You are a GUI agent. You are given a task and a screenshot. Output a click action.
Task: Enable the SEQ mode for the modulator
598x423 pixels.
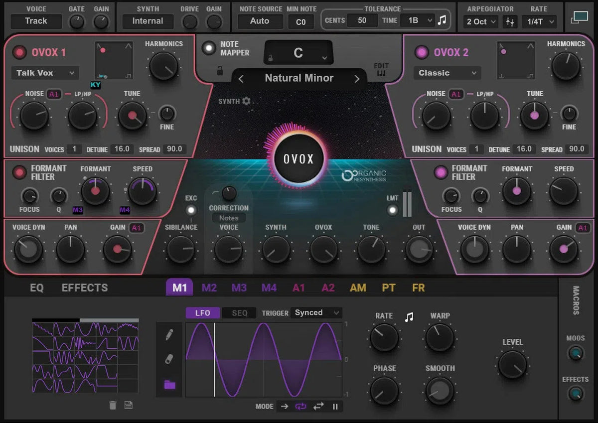(x=239, y=313)
